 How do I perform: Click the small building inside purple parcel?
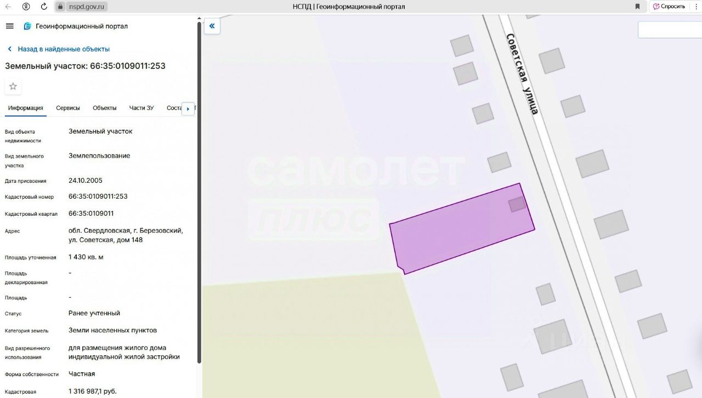(x=517, y=204)
